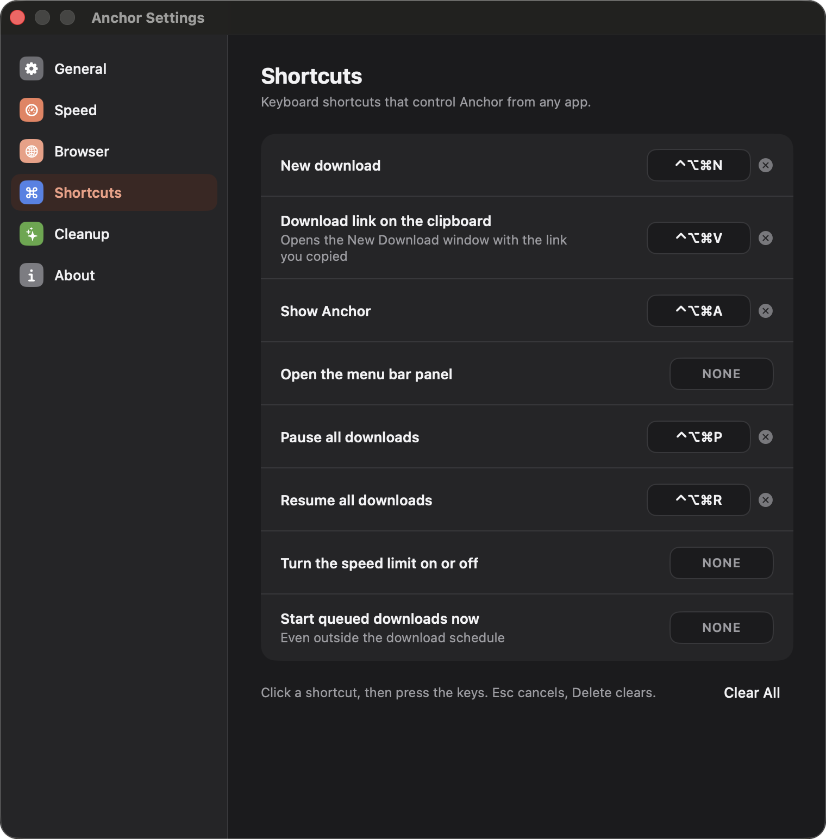Click the red close window button
The width and height of the screenshot is (826, 839).
point(17,17)
